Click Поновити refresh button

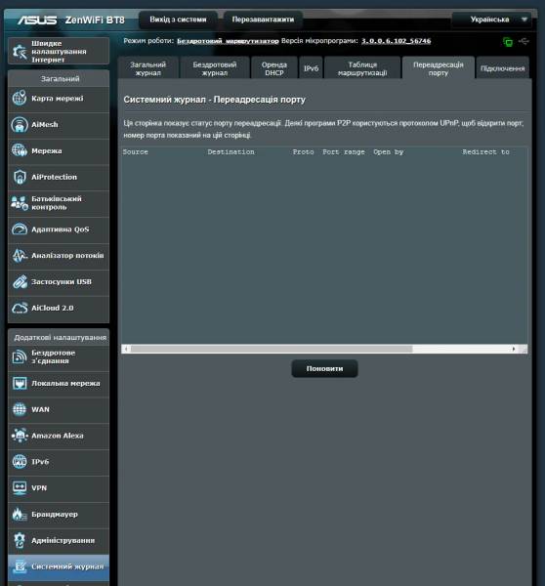[x=324, y=368]
